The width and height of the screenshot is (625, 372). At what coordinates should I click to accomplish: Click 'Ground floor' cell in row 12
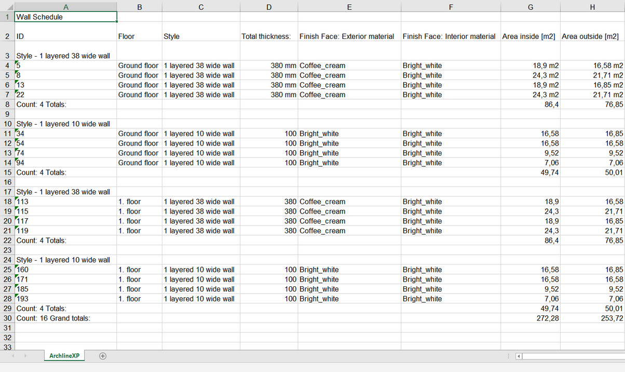pyautogui.click(x=140, y=143)
